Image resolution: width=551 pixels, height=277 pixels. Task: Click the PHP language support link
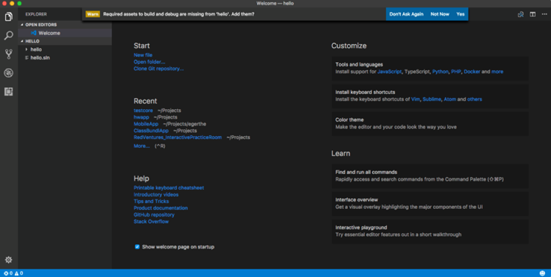[456, 72]
